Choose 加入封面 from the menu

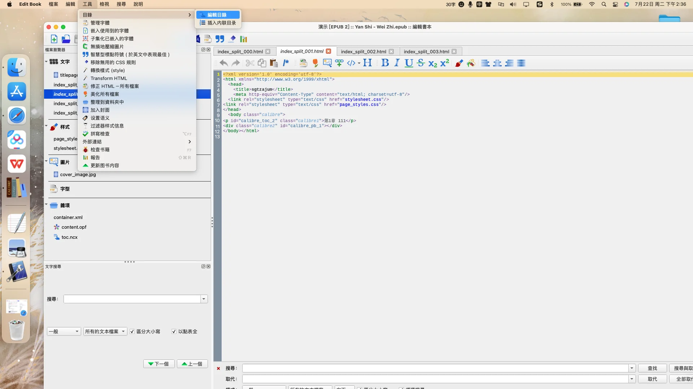(137, 110)
